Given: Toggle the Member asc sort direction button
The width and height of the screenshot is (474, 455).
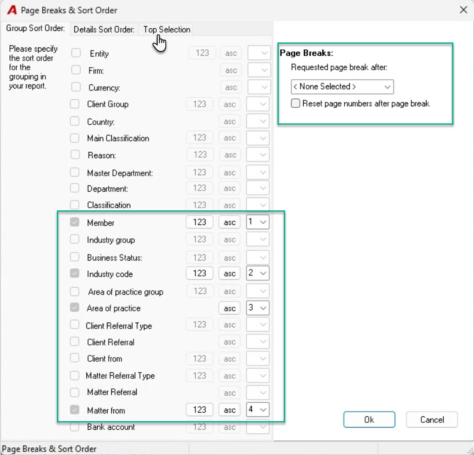Looking at the screenshot, I should [x=230, y=222].
